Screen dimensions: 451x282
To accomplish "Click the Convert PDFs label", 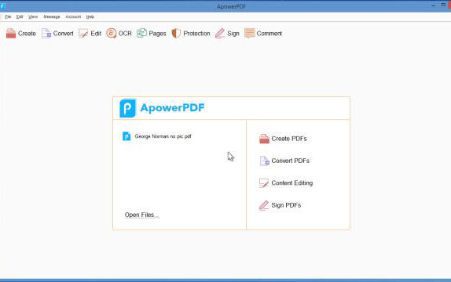I will tap(291, 161).
